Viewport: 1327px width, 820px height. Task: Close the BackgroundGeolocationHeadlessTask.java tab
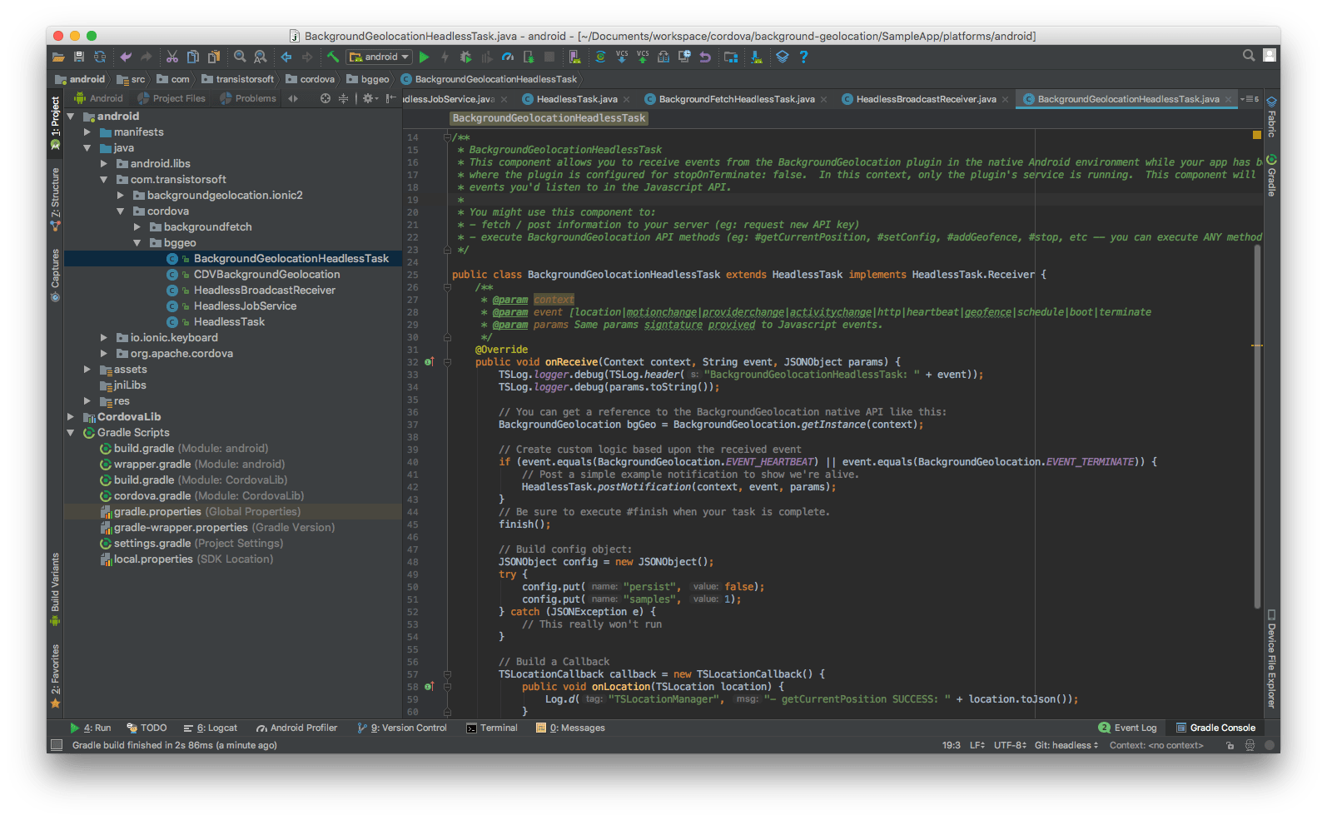1229,100
